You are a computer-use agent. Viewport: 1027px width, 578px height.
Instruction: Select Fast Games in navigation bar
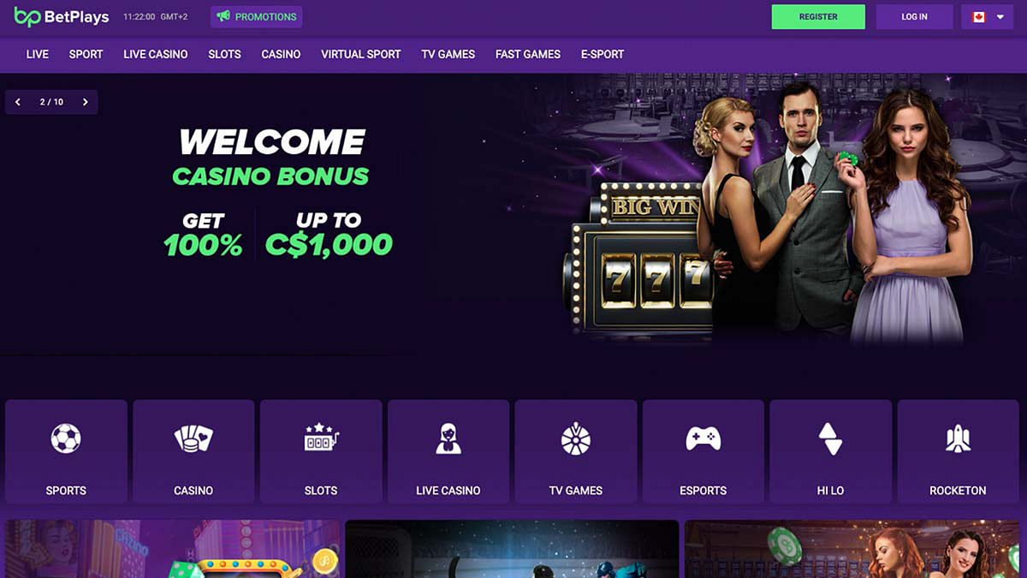tap(528, 54)
